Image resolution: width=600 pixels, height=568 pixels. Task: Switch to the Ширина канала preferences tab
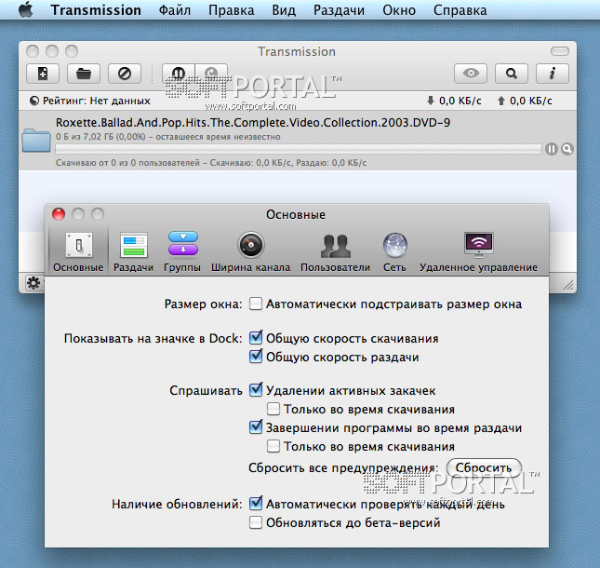tap(250, 251)
